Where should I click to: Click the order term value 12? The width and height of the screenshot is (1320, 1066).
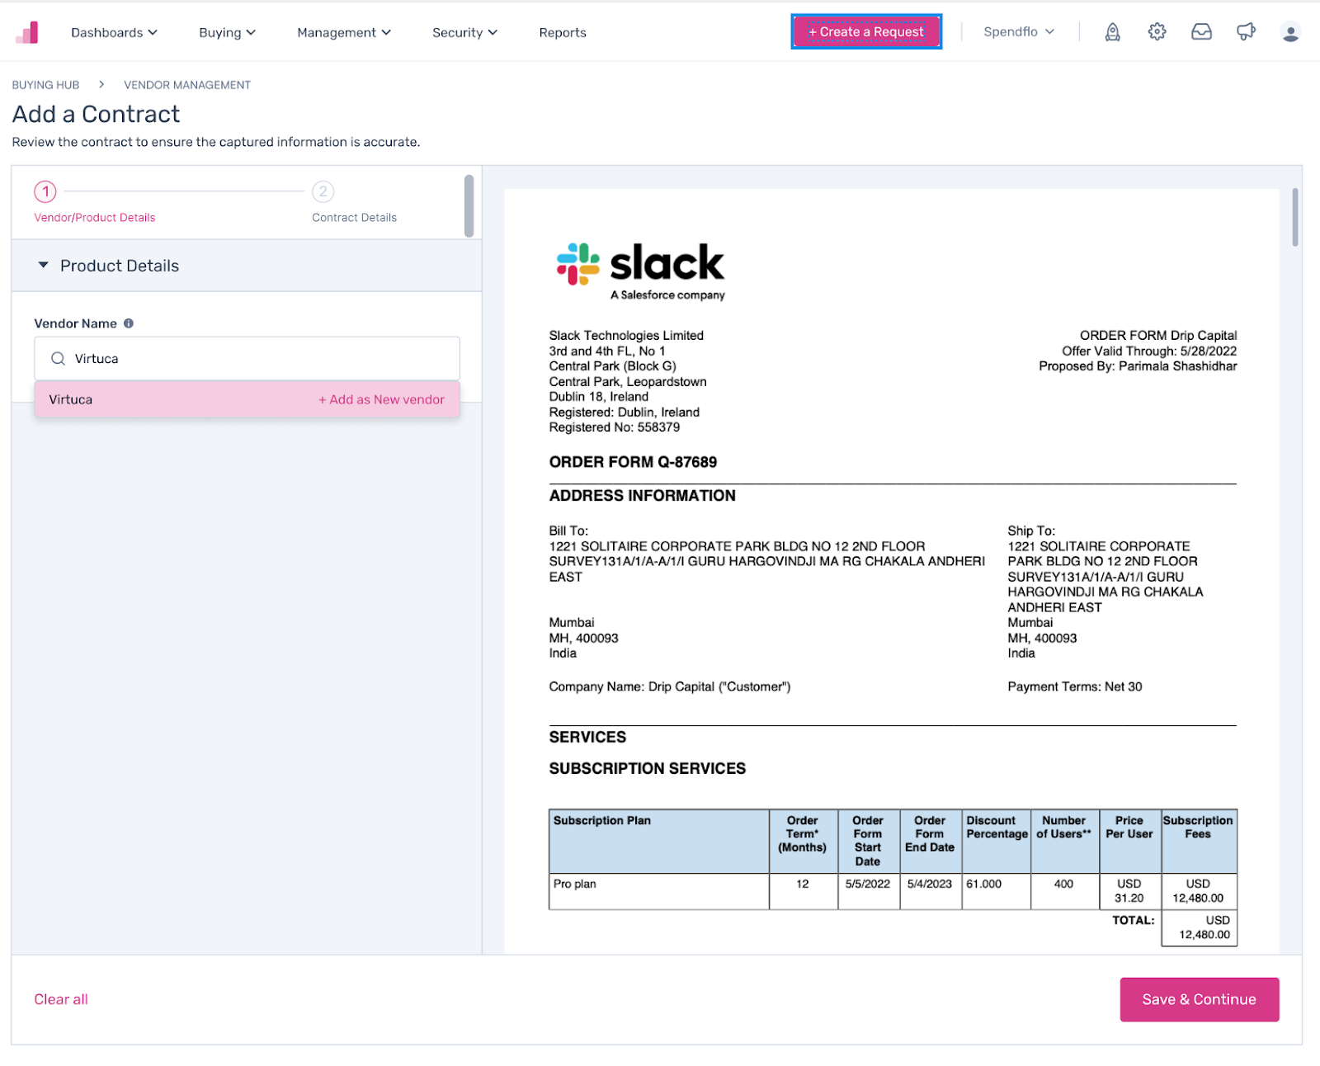pyautogui.click(x=803, y=884)
